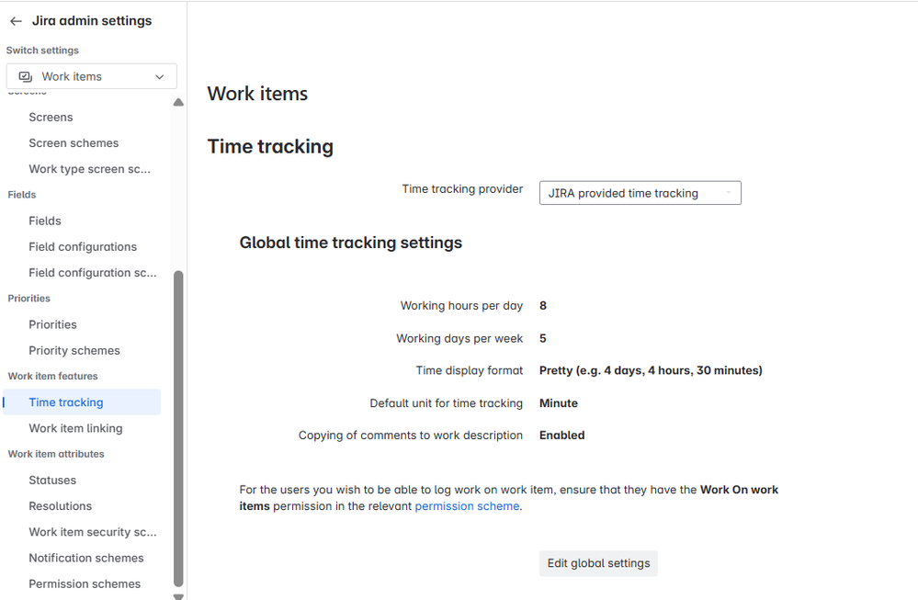Open Work item linking settings
Viewport: 918px width, 600px height.
pos(76,428)
